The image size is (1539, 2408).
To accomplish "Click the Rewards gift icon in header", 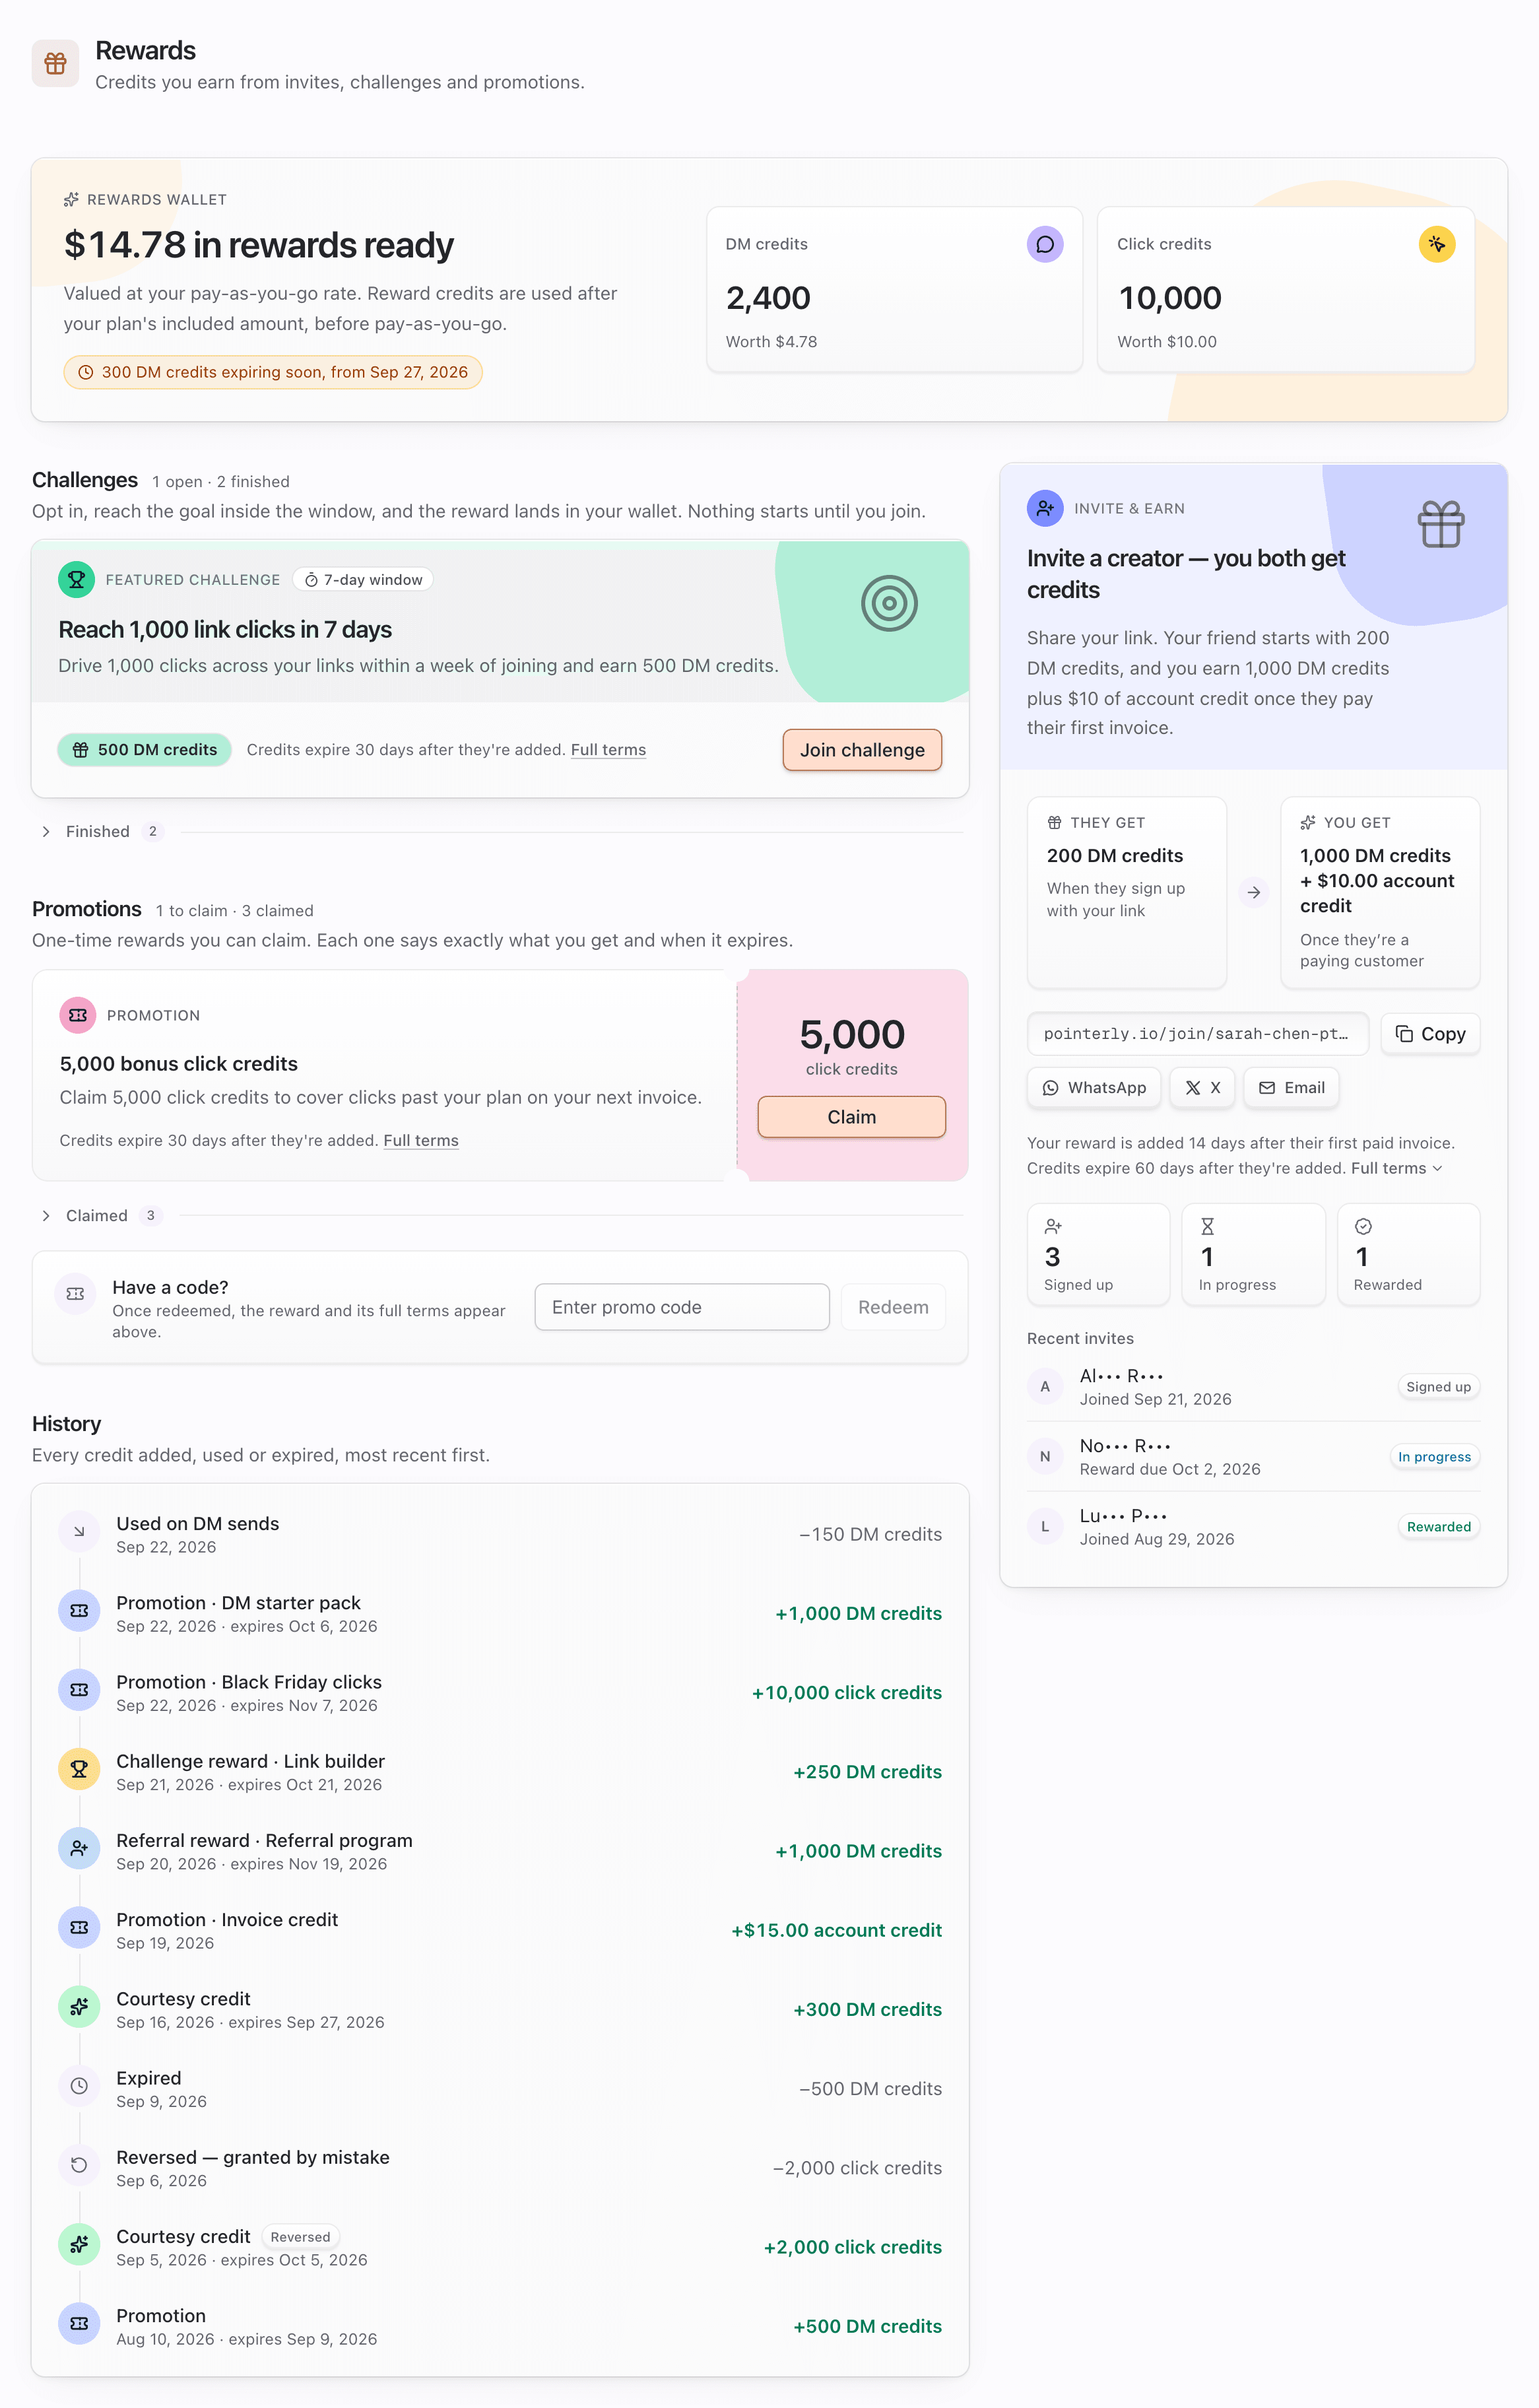I will [x=55, y=64].
